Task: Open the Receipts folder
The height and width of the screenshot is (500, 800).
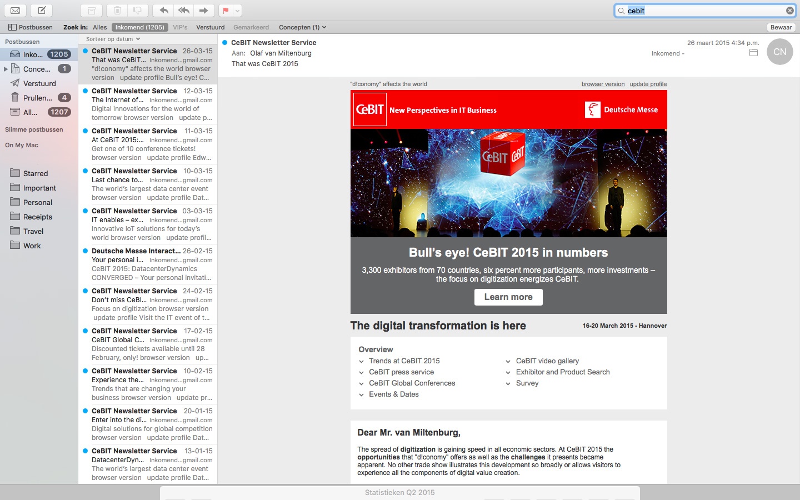Action: click(x=39, y=217)
